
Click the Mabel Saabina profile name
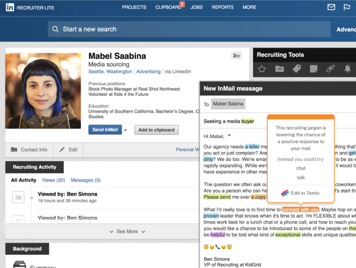pos(117,56)
